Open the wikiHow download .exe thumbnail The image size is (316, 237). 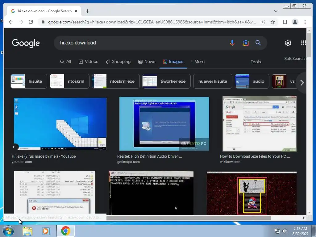click(259, 124)
